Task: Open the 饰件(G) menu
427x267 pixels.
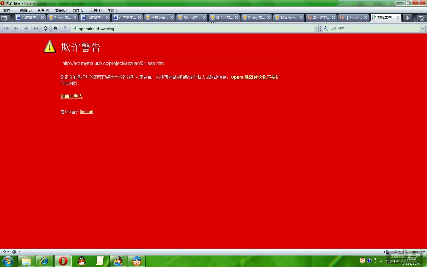Action: point(78,10)
